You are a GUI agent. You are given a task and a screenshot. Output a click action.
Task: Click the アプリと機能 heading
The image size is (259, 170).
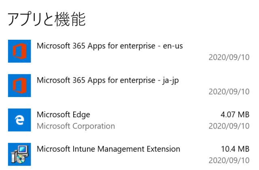click(x=47, y=19)
